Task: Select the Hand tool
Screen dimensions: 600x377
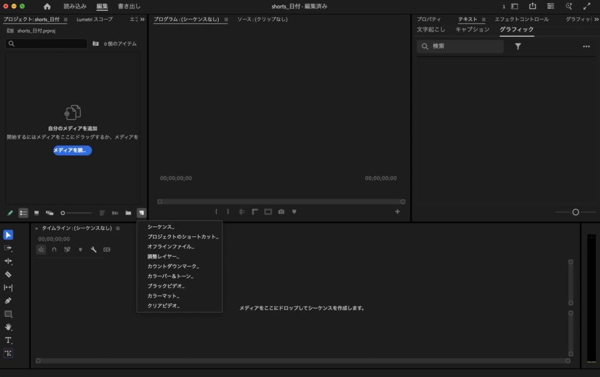Action: coord(8,327)
